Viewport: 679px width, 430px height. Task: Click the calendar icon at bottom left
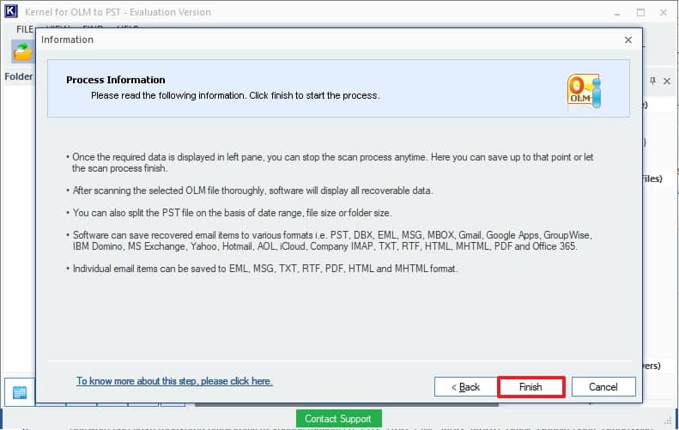pyautogui.click(x=20, y=392)
